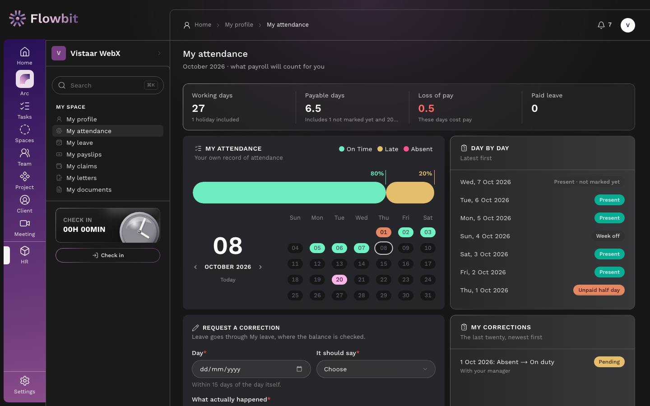Click the Home breadcrumb link
Image resolution: width=650 pixels, height=406 pixels.
(203, 25)
